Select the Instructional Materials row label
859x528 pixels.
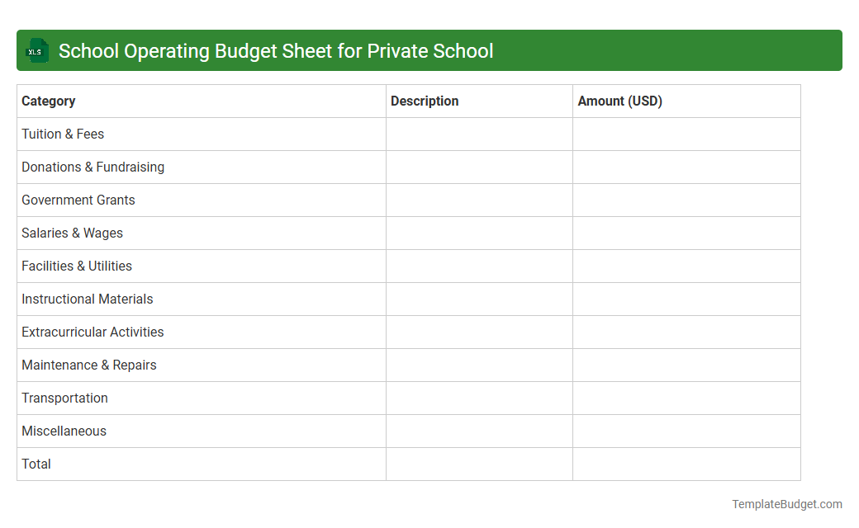tap(87, 299)
